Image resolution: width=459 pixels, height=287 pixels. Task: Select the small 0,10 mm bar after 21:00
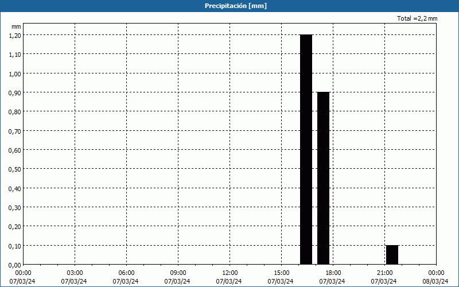tap(392, 255)
